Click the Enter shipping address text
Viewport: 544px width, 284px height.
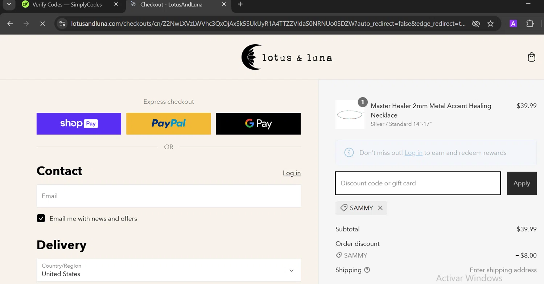click(x=503, y=270)
